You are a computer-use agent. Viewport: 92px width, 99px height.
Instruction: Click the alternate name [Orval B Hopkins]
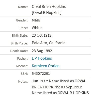tap(47, 13)
